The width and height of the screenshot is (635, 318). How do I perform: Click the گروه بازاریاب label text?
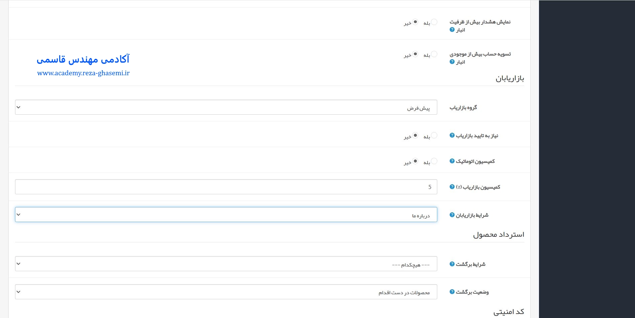point(463,107)
